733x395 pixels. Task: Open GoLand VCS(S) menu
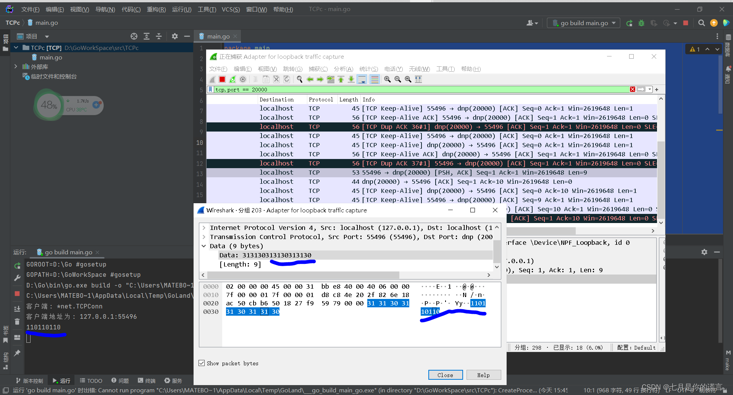pos(231,9)
